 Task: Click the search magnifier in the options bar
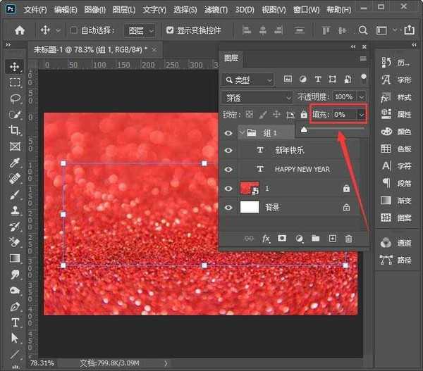coord(363,30)
